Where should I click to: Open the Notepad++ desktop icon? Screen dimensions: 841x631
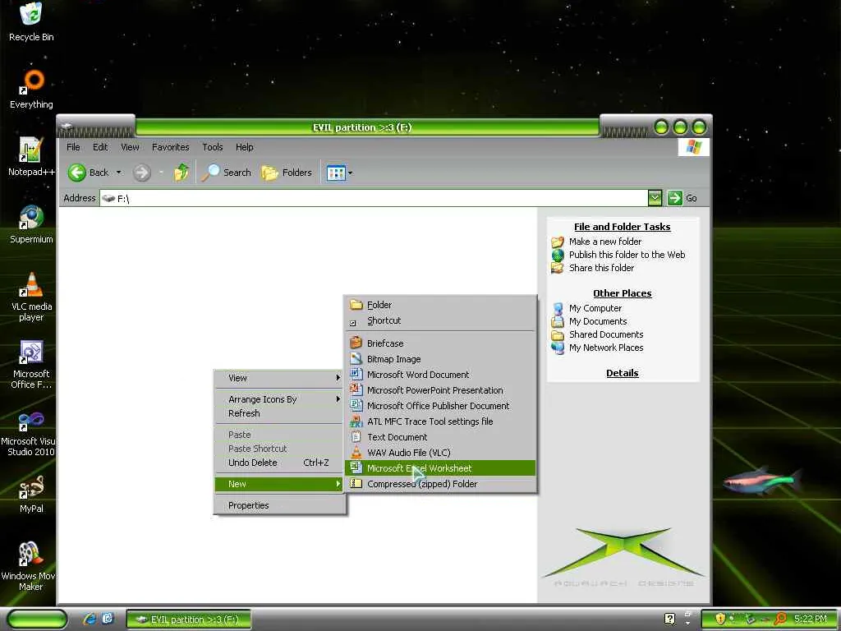[x=31, y=156]
